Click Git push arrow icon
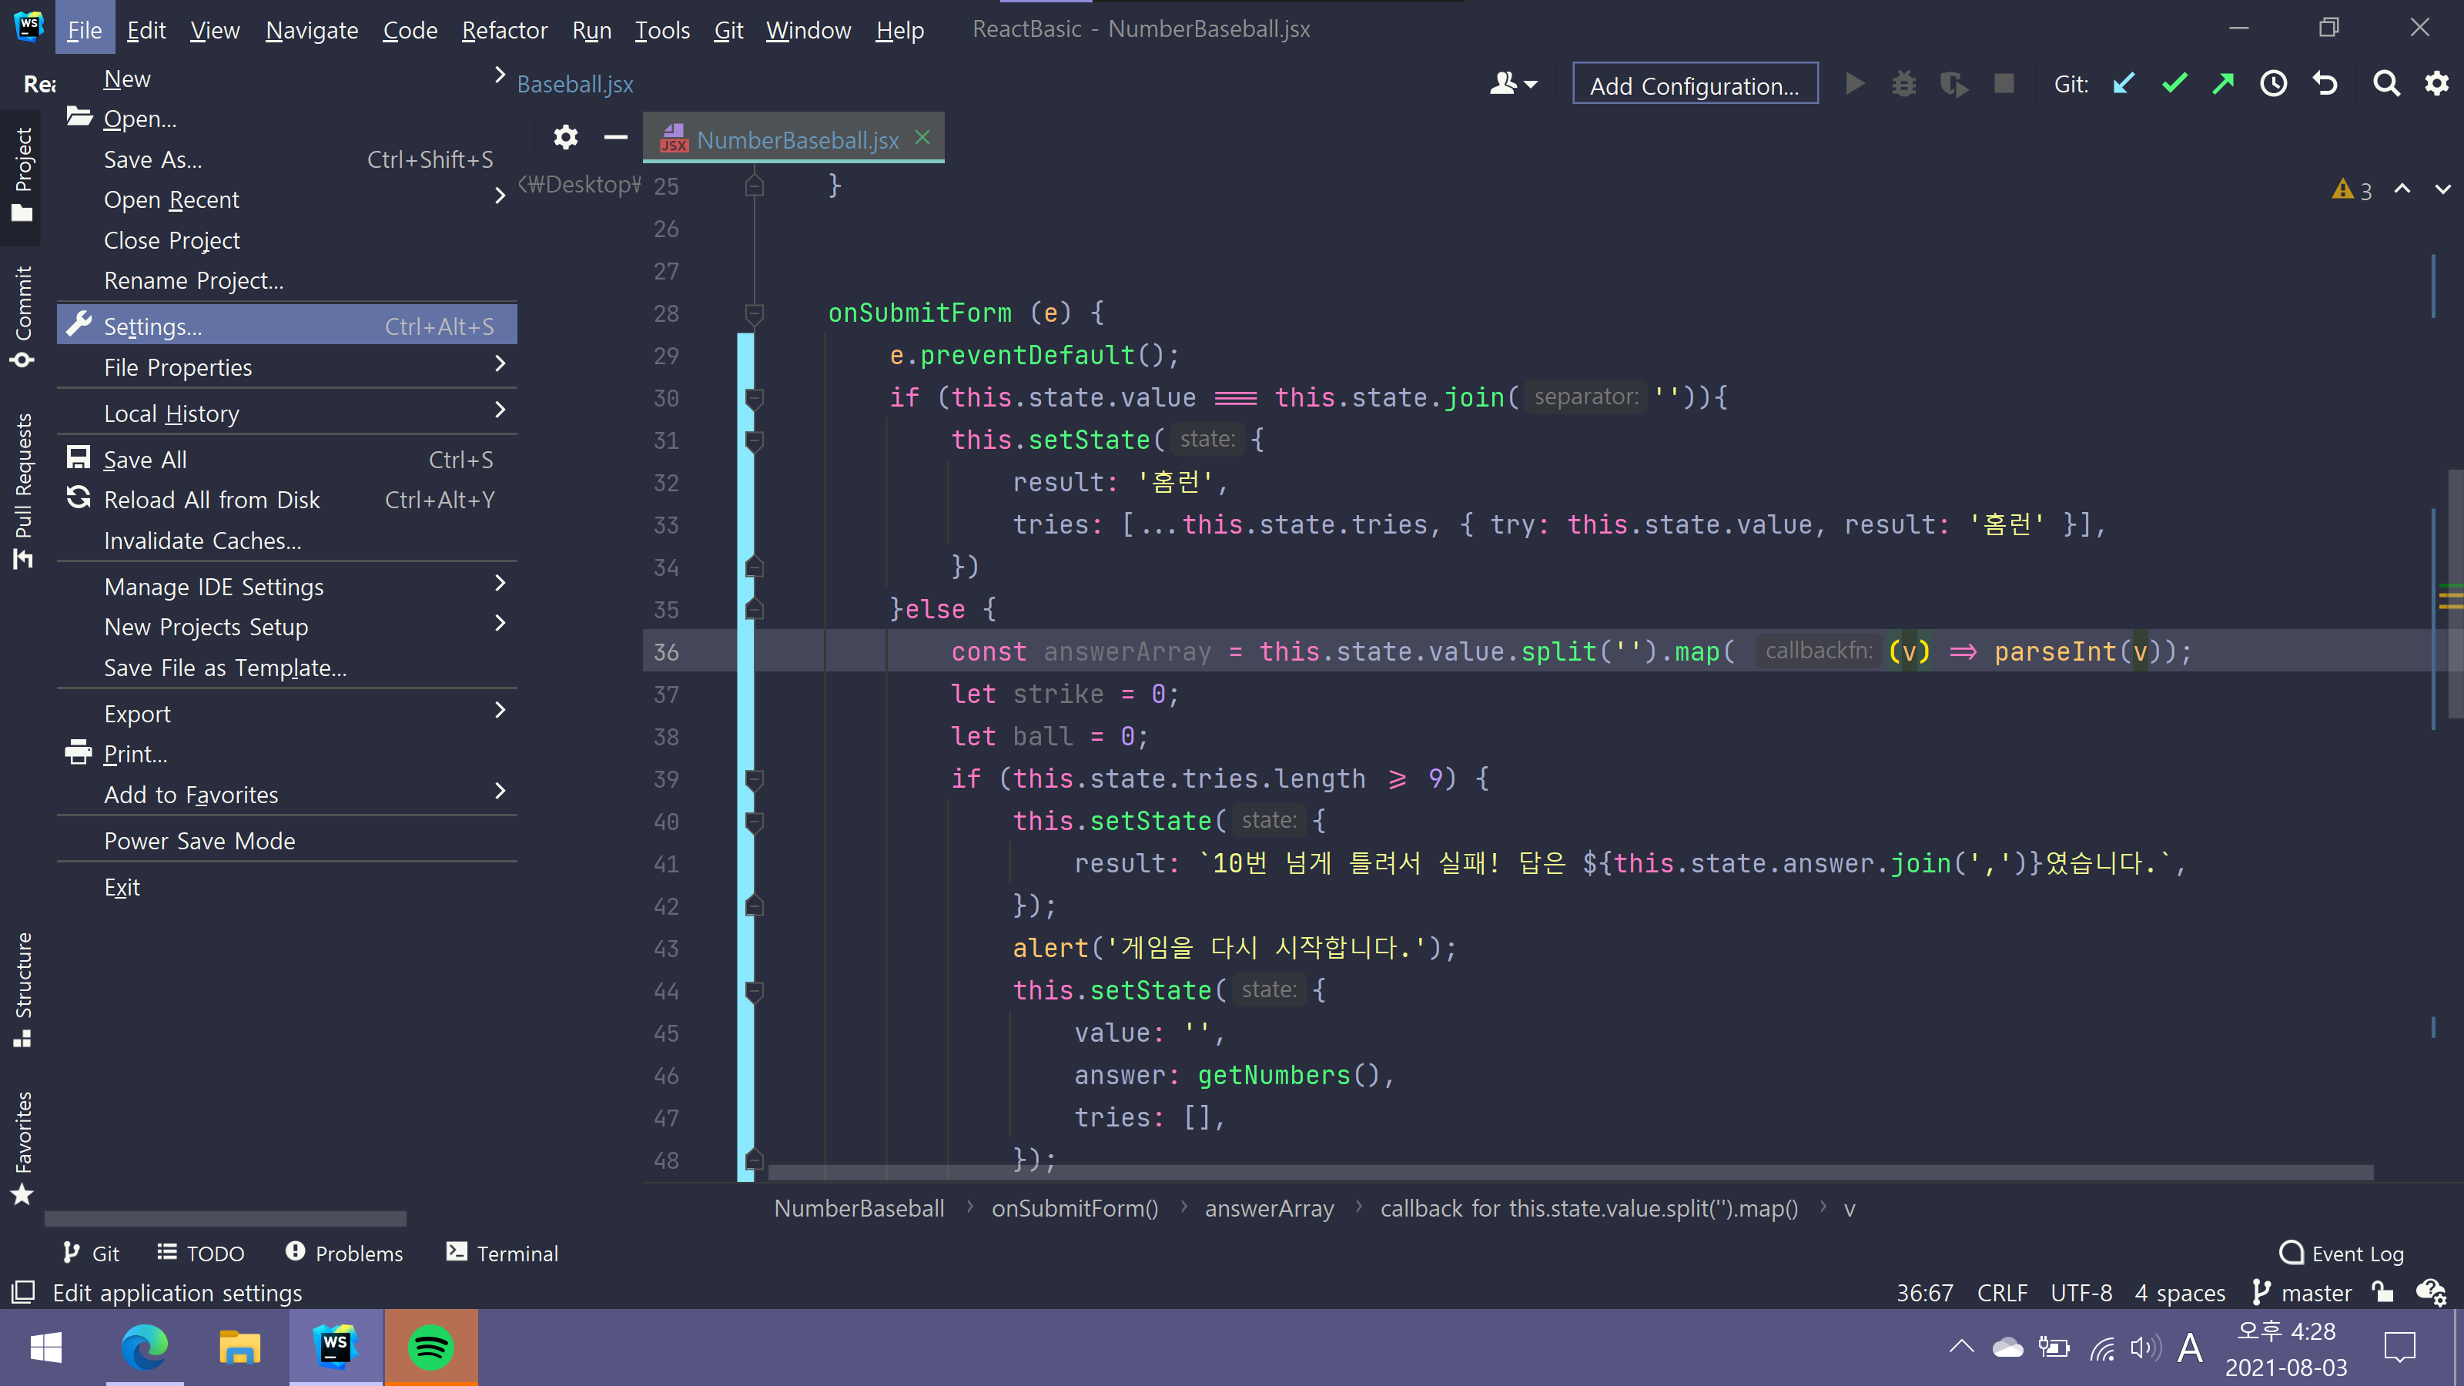2464x1386 pixels. pyautogui.click(x=2223, y=84)
